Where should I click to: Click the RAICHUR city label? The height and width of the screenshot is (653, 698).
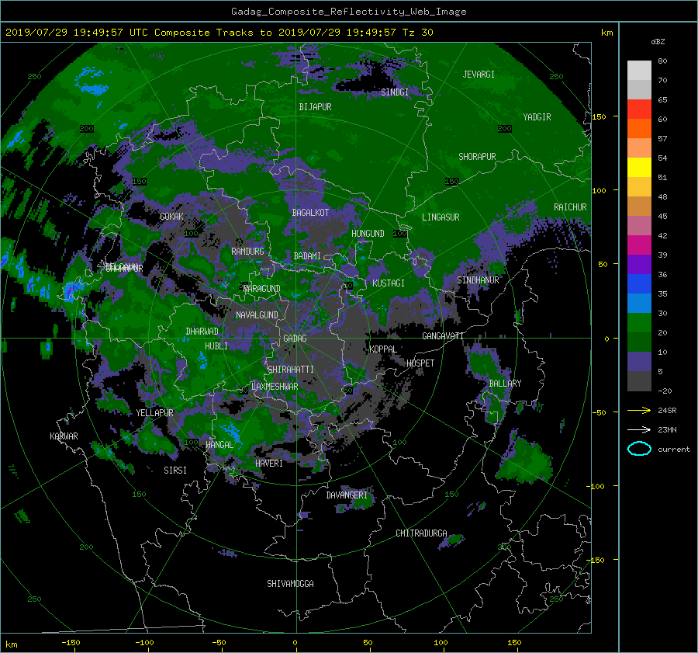570,207
